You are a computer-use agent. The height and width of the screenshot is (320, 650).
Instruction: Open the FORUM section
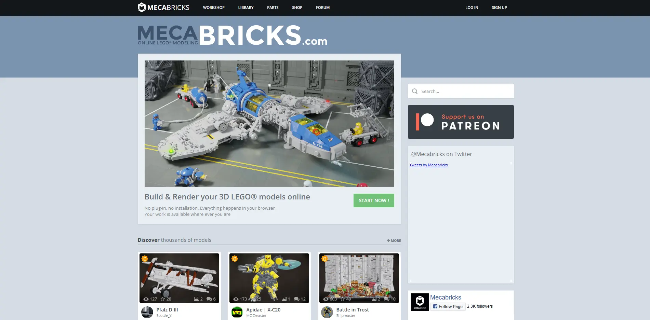322,7
